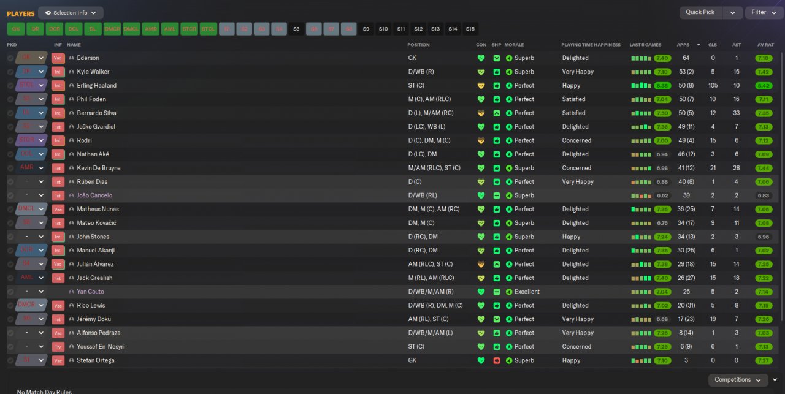Click Erling Haaland's 8.42 average rating badge
This screenshot has height=394, width=785.
[764, 86]
